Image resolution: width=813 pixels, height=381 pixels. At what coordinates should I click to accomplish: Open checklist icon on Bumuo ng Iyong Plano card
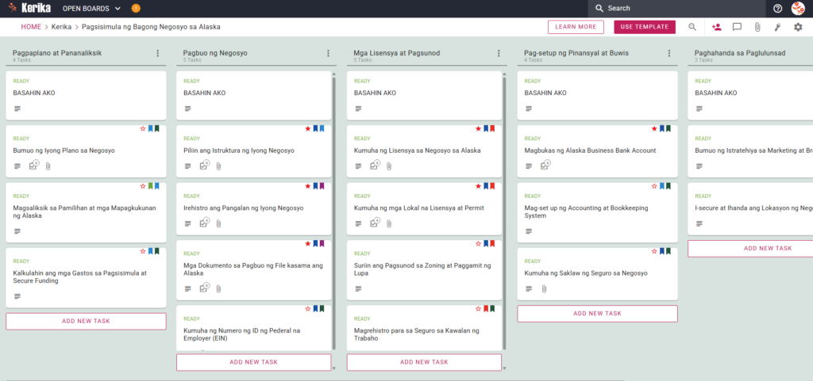(x=33, y=166)
